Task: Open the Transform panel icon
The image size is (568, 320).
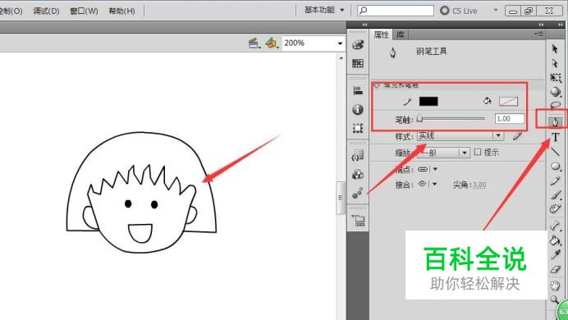Action: (x=358, y=128)
